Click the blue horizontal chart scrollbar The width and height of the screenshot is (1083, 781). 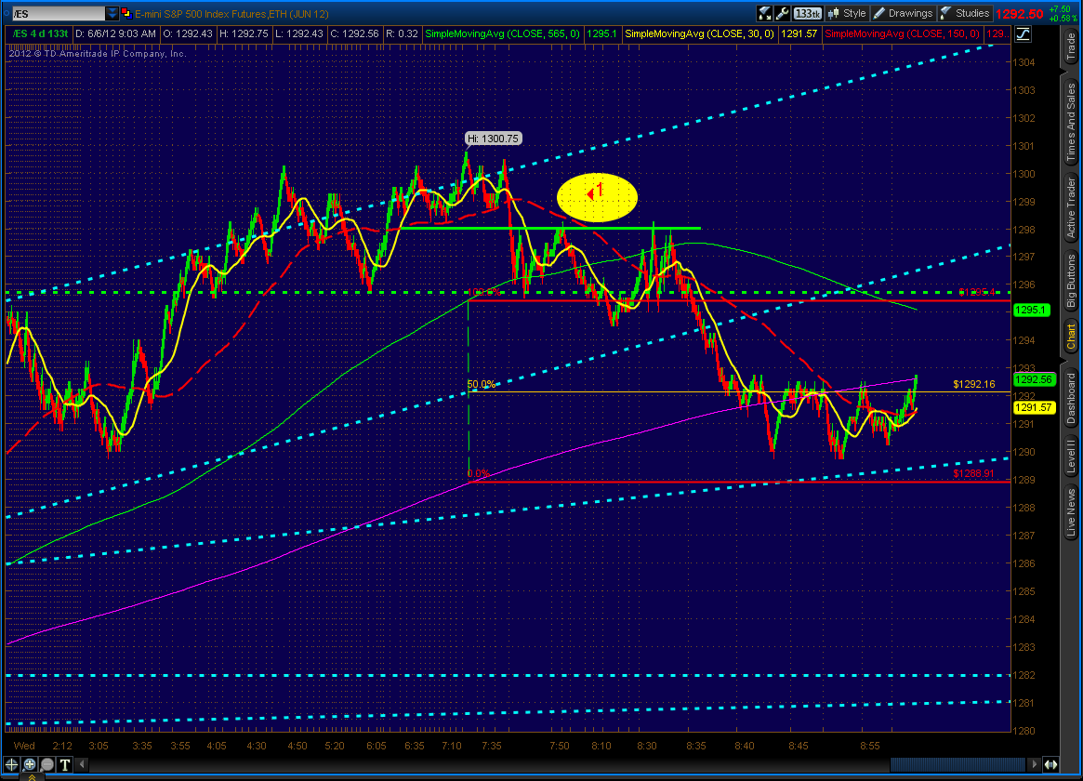[958, 764]
